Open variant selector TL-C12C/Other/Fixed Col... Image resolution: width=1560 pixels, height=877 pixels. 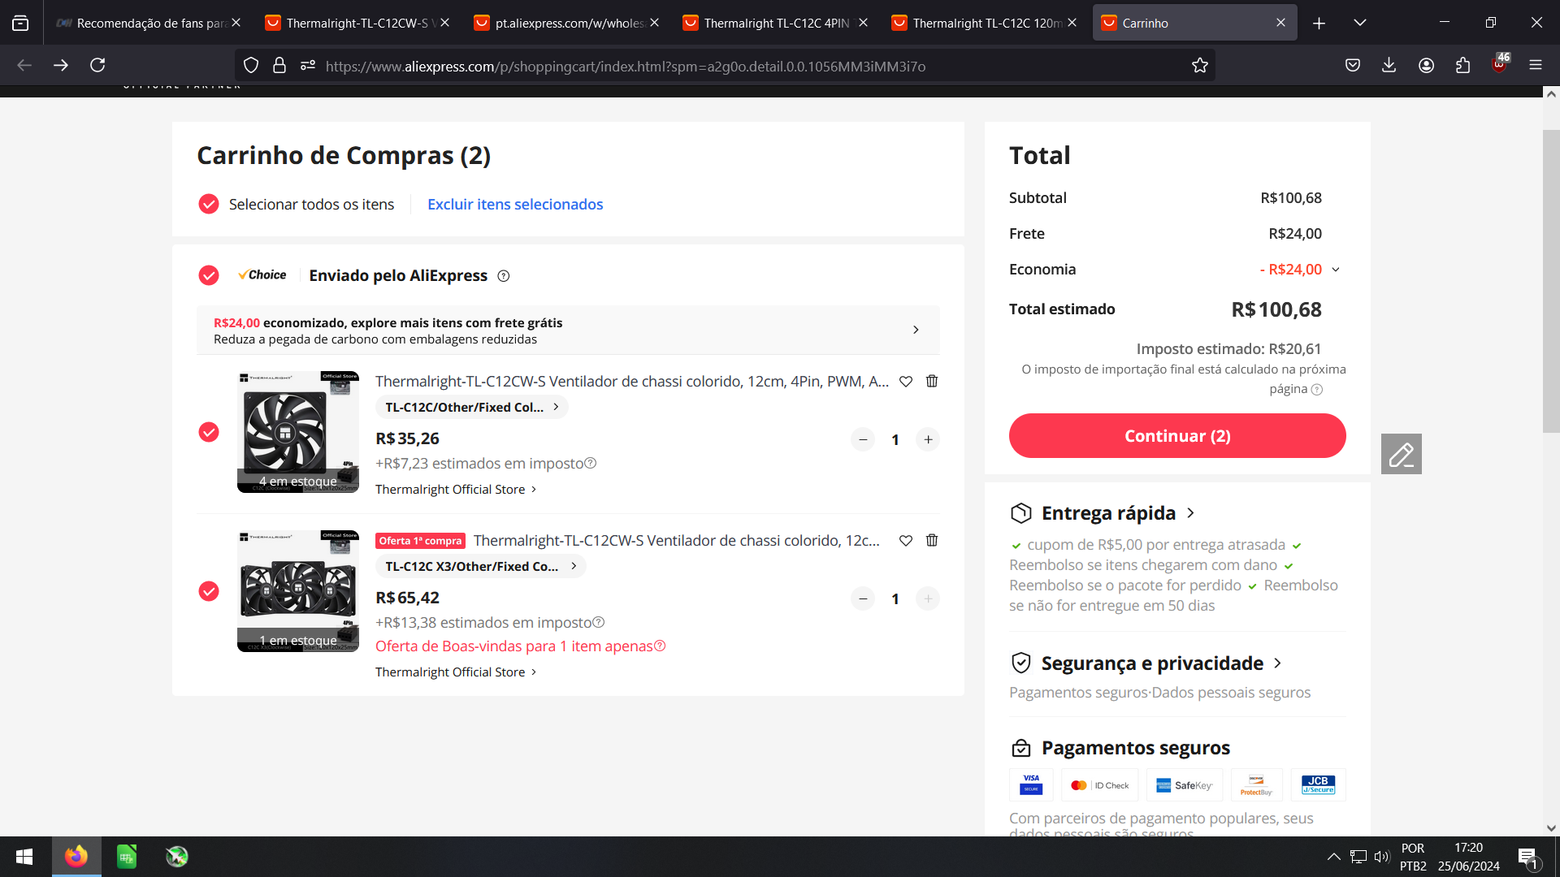click(x=472, y=407)
